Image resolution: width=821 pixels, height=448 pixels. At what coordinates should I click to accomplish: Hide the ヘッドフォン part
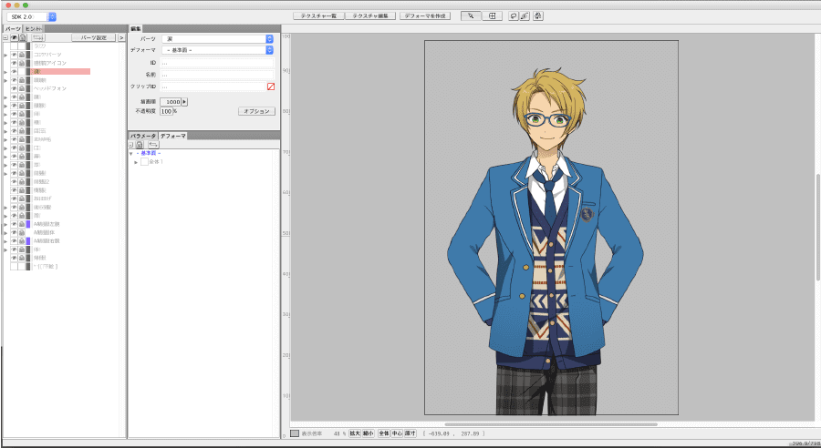[14, 88]
